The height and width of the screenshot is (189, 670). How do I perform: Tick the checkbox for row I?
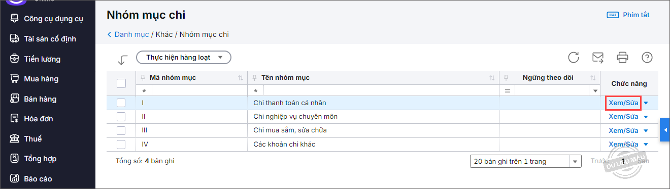(121, 103)
